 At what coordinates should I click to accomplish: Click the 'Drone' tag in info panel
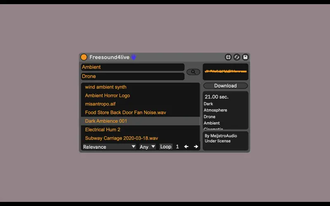click(210, 117)
